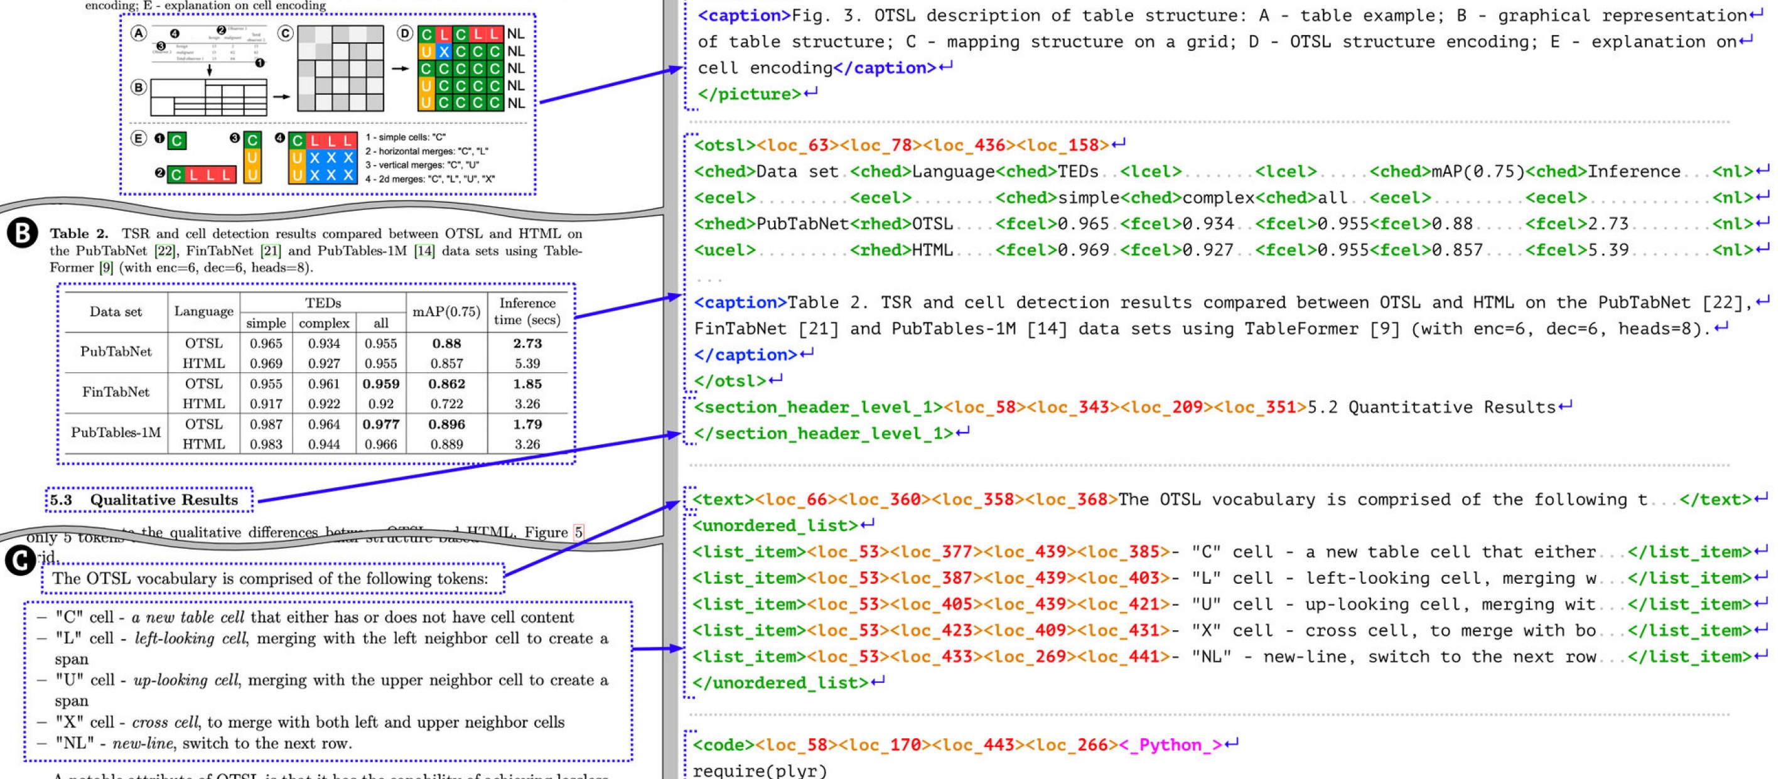Click the black circled C badge

(20, 561)
